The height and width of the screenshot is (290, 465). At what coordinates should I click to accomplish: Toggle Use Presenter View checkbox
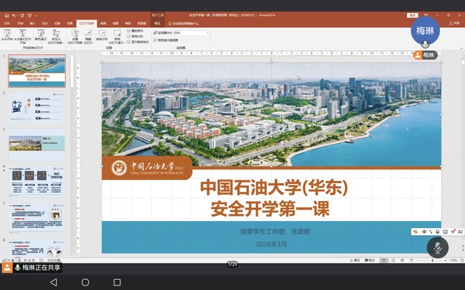coord(155,40)
